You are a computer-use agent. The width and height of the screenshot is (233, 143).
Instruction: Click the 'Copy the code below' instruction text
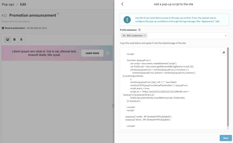click(x=153, y=43)
